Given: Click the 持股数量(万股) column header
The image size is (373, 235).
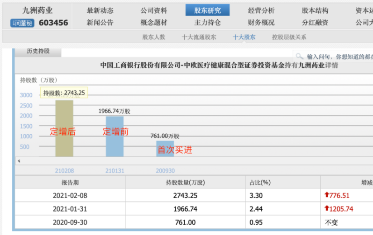Looking at the screenshot, I should point(185,182).
